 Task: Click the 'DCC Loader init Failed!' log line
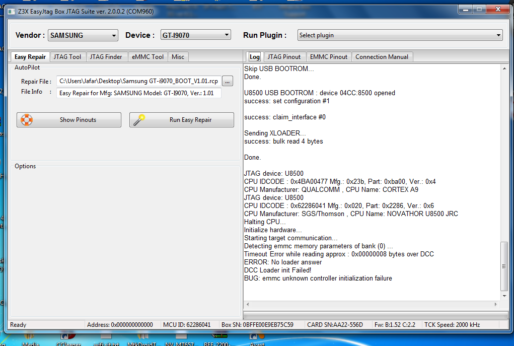coord(278,270)
